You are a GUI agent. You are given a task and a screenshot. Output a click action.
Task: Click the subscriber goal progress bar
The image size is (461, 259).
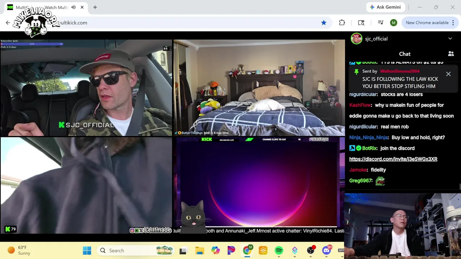click(x=32, y=44)
